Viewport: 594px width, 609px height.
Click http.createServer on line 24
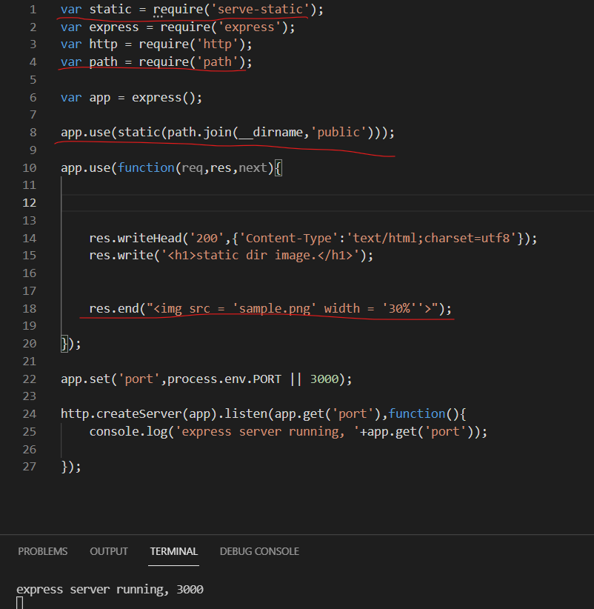(x=121, y=414)
